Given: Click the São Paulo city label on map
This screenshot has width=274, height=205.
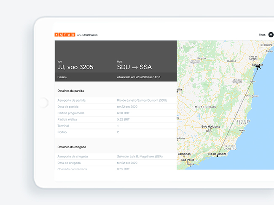Looking at the screenshot, I should click(x=188, y=160).
